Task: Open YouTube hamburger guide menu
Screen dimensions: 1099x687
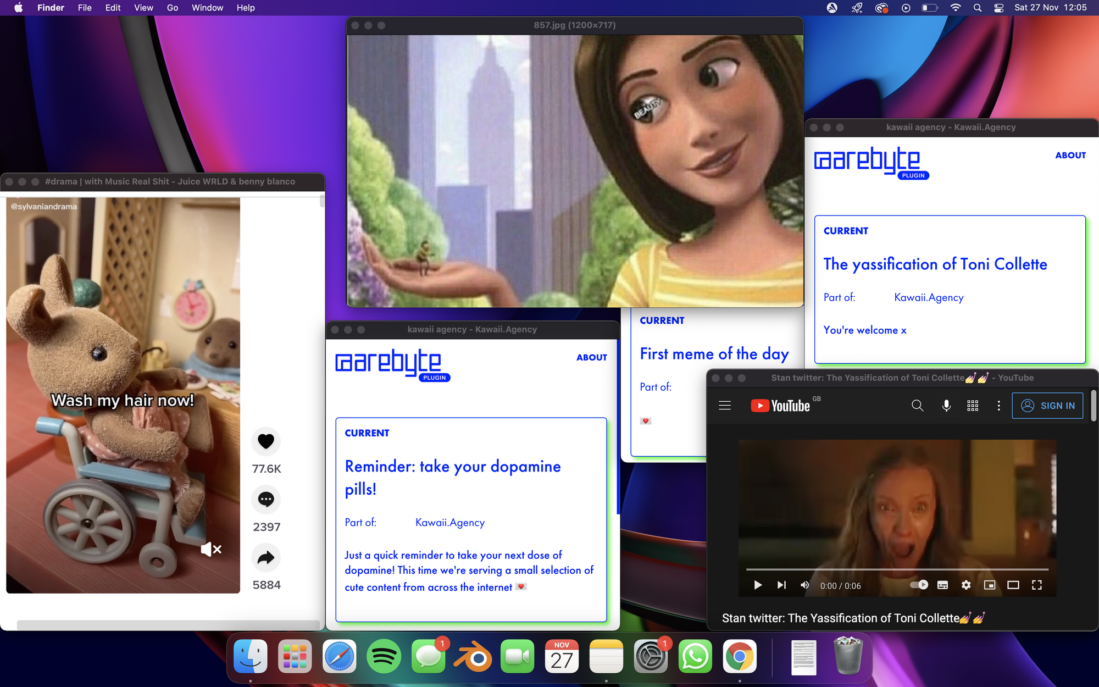Action: click(x=725, y=406)
